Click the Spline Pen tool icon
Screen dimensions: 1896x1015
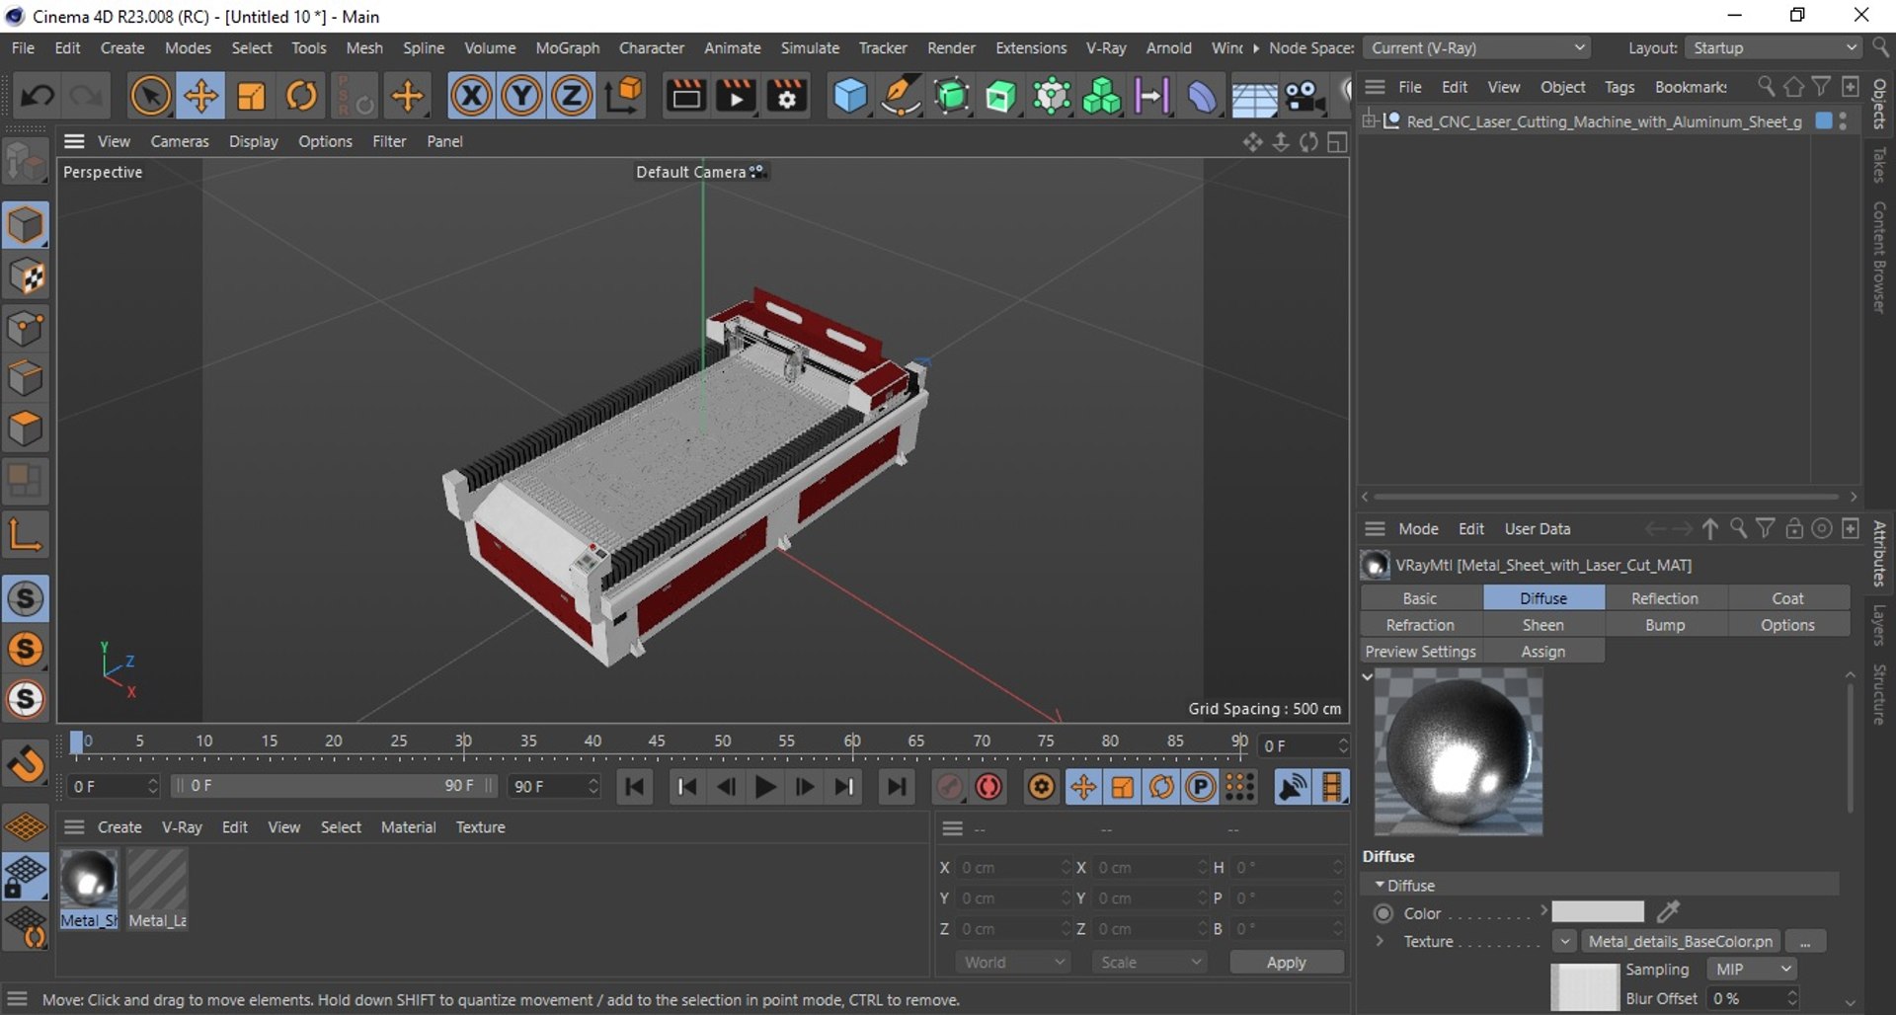pyautogui.click(x=900, y=96)
